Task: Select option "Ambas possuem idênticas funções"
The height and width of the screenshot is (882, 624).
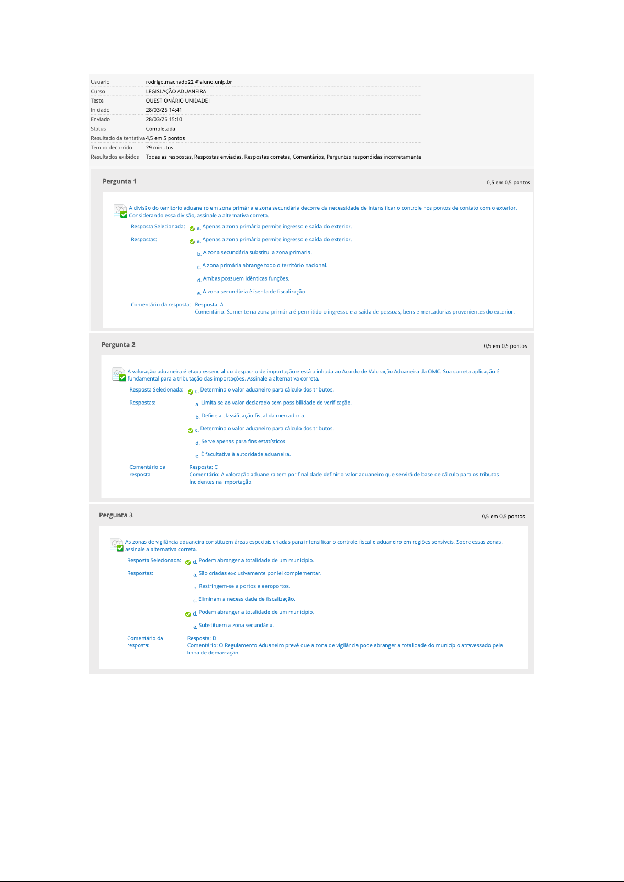Action: pyautogui.click(x=246, y=278)
